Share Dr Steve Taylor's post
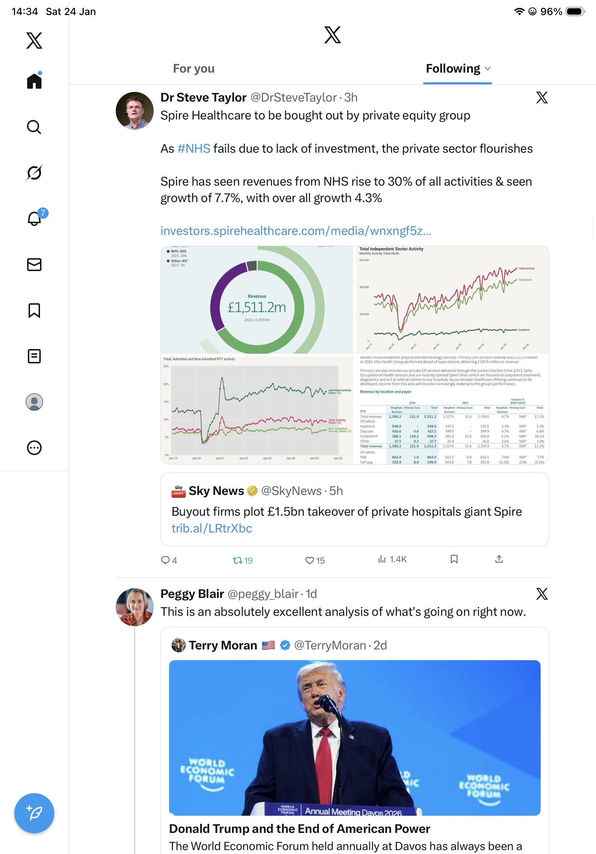 click(499, 559)
